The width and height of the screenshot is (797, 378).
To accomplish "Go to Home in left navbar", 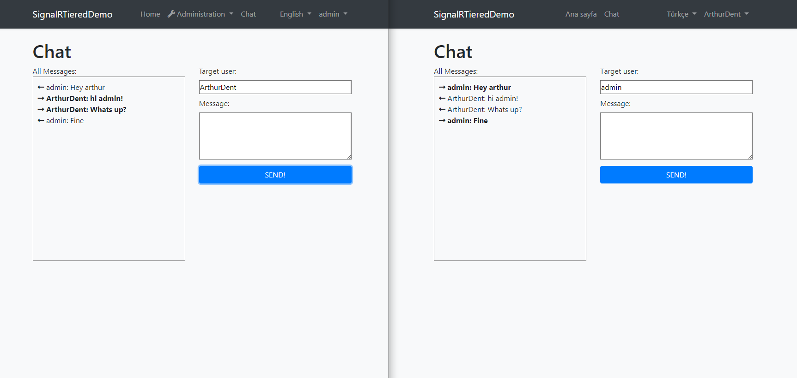I will pyautogui.click(x=150, y=14).
